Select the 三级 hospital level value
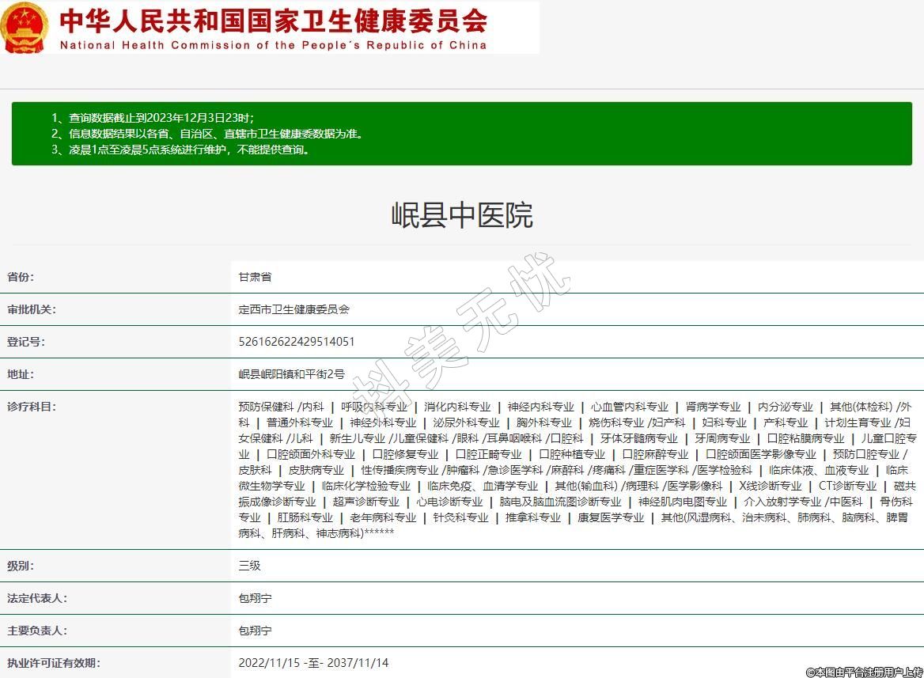The width and height of the screenshot is (924, 678). click(x=249, y=566)
